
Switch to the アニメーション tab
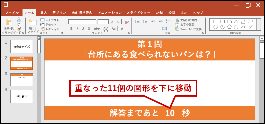tap(110, 13)
